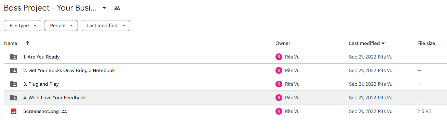Click the red image icon beside Screenshot.png

[x=14, y=111]
